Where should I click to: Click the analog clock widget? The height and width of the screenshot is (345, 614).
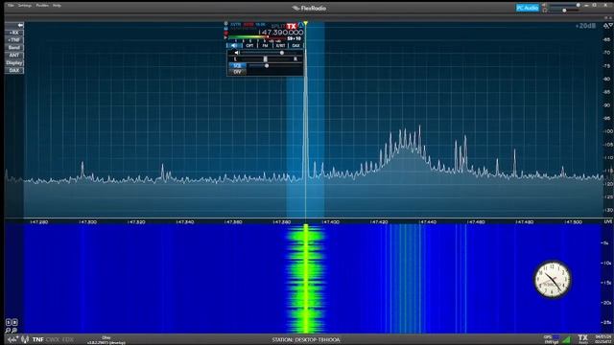[x=553, y=279]
